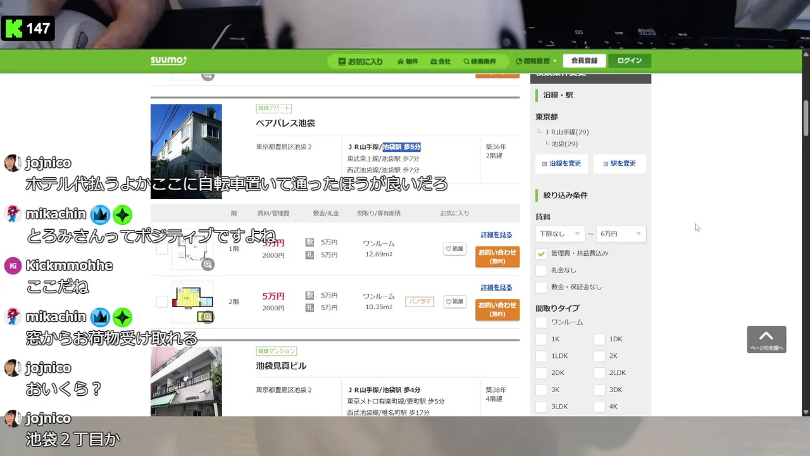Screen dimensions: 810x456
Task: Add 10.35m2 room to favorites
Action: pyautogui.click(x=455, y=301)
